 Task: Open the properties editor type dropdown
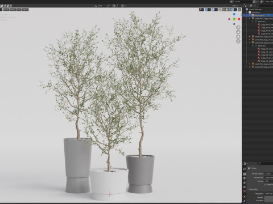[246, 163]
